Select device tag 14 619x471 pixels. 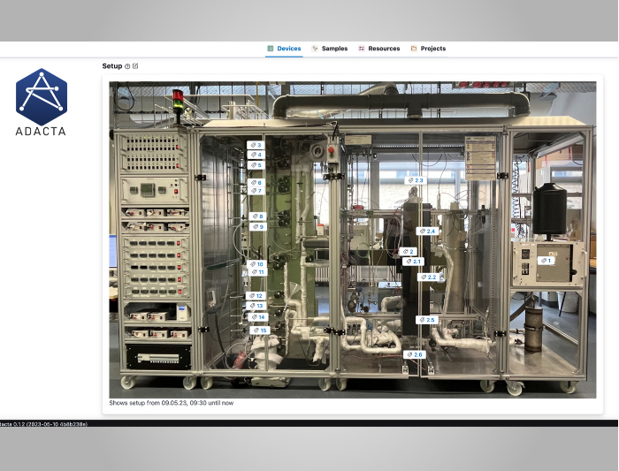[x=258, y=317]
